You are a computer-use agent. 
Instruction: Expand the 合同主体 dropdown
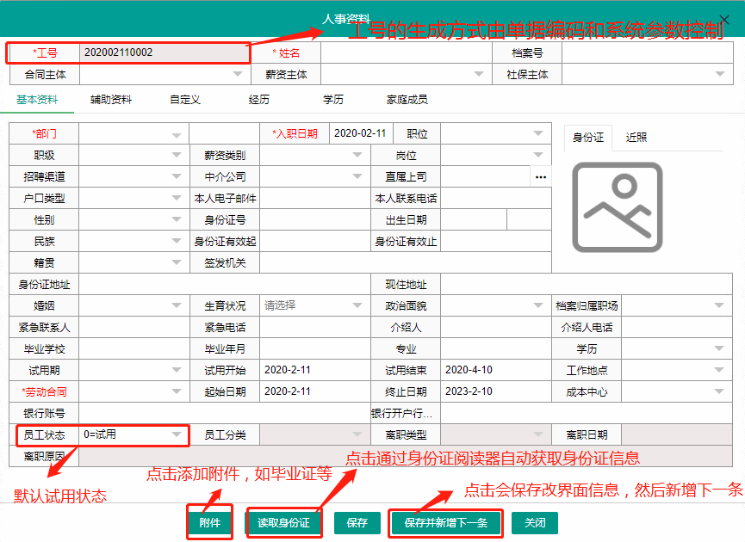pos(238,75)
